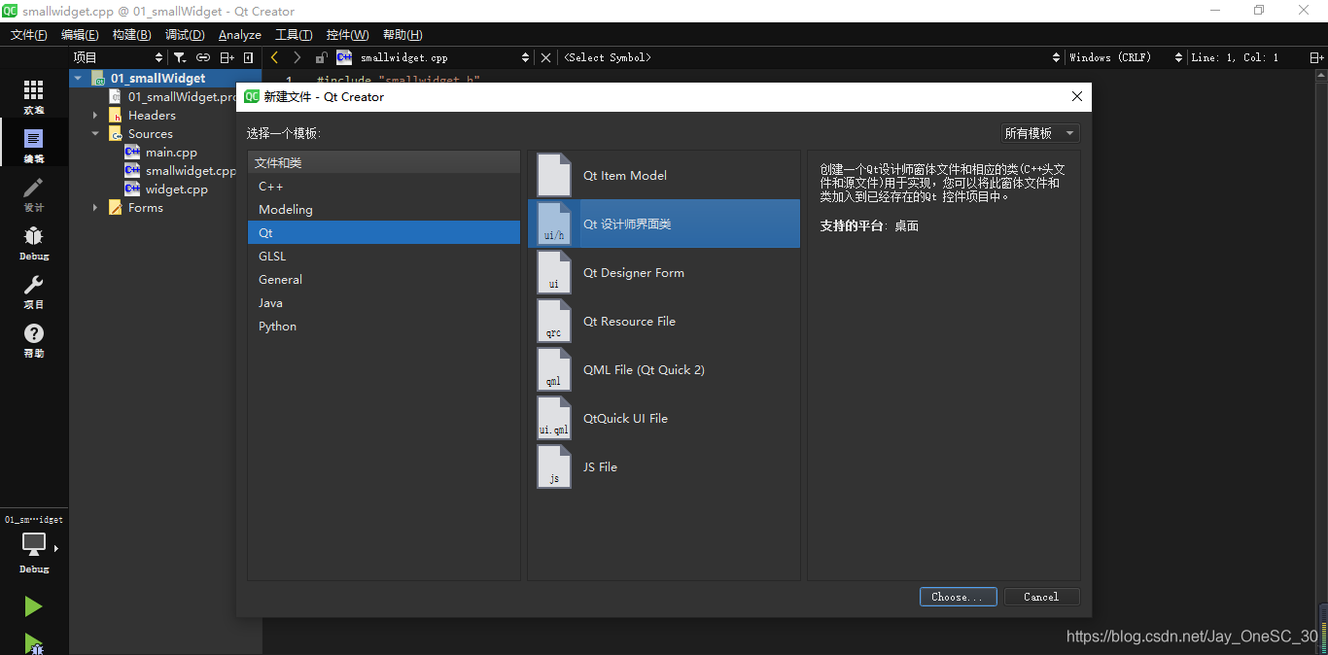Open the Windows (CRLF) line ending dropdown

(x=1126, y=57)
